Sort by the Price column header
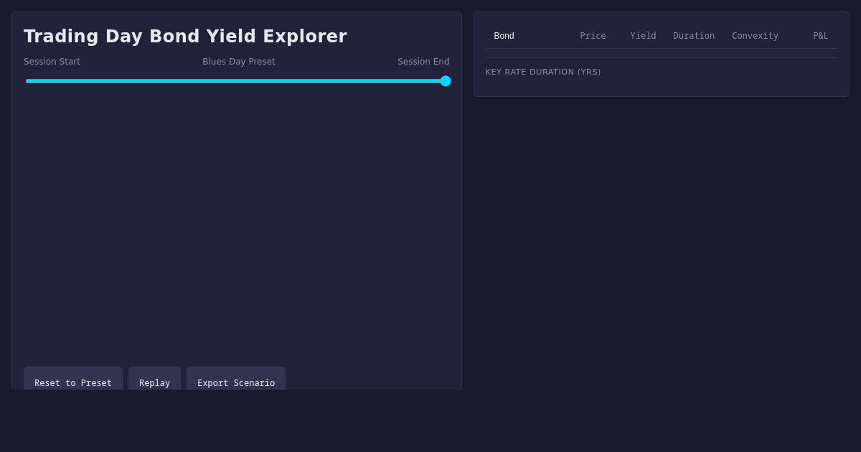Image resolution: width=861 pixels, height=452 pixels. [x=593, y=36]
